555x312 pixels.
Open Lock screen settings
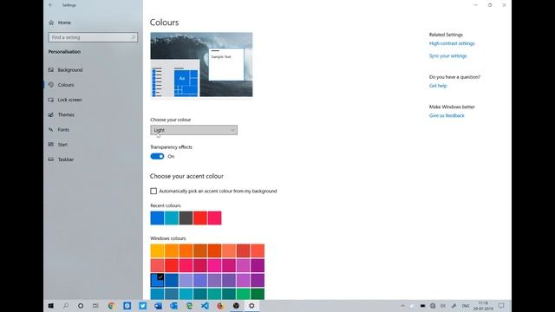(x=69, y=100)
